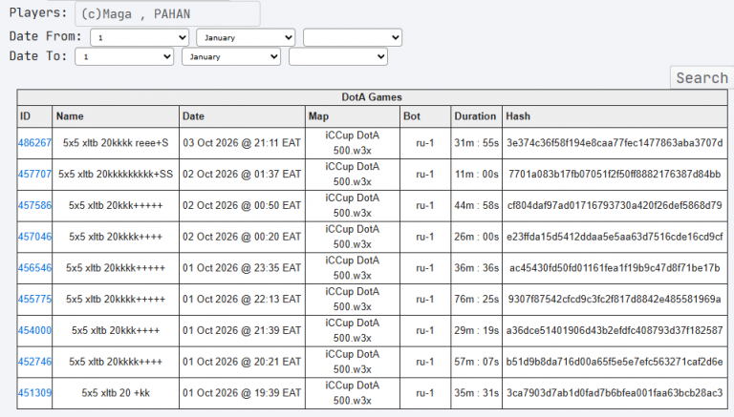Screen dimensions: 734x417
Task: Select date '01 Oct 2026 @ 19:39 EAT'
Action: coord(242,393)
